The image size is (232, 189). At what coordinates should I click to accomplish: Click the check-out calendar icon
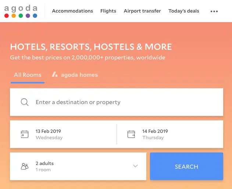point(131,134)
